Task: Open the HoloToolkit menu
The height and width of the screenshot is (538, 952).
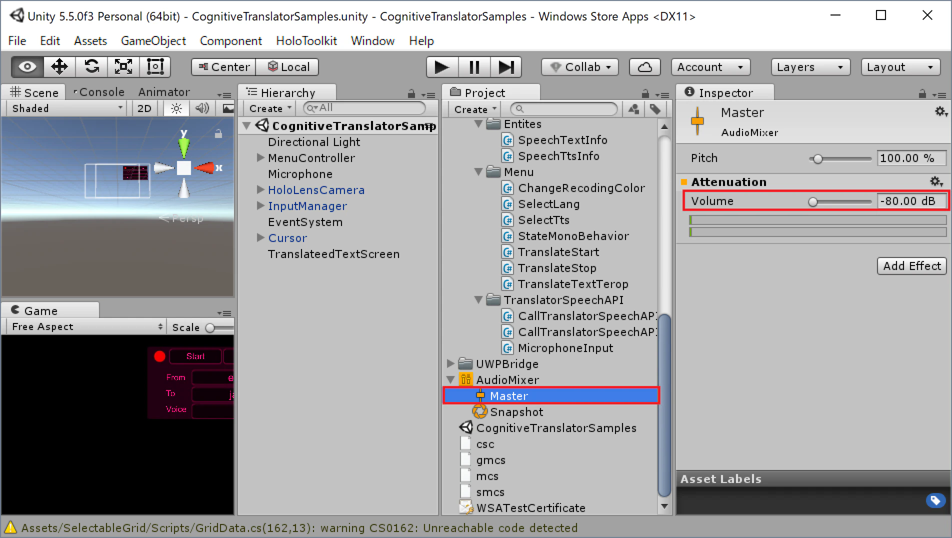Action: click(306, 41)
